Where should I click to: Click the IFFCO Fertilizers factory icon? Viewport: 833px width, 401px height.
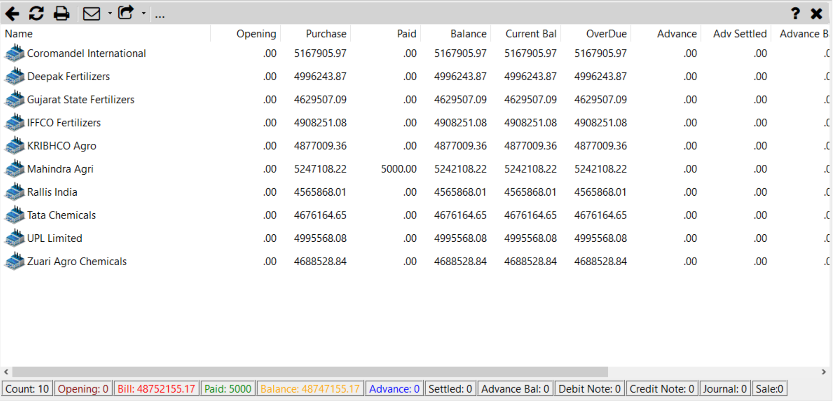(14, 122)
